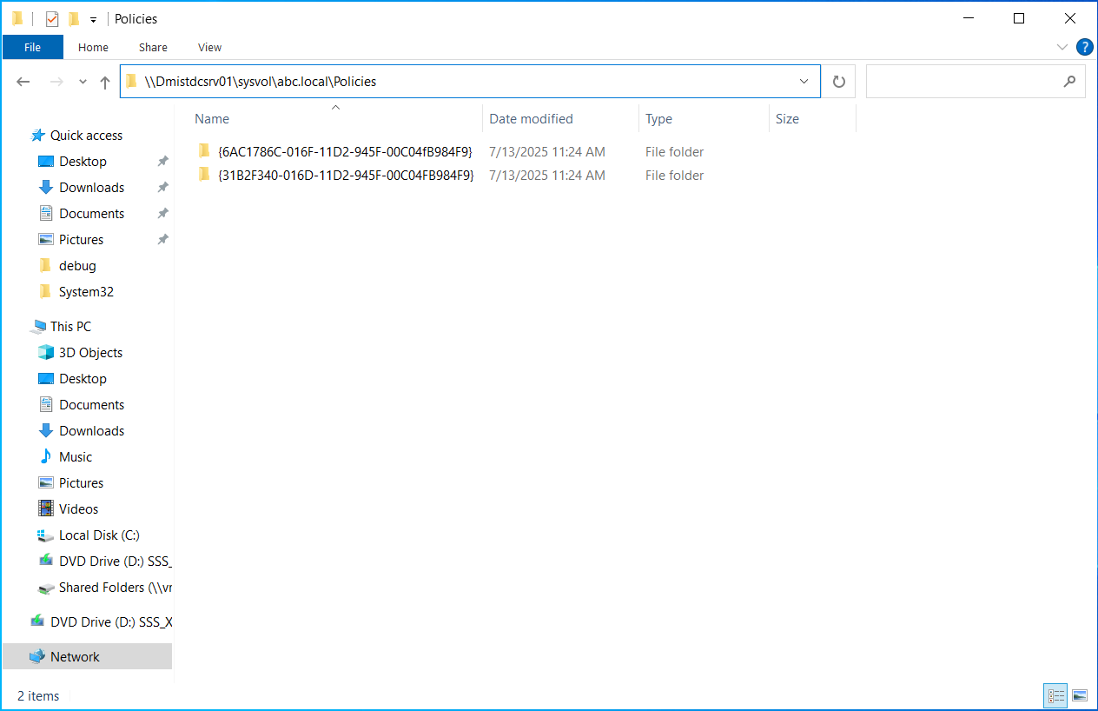Open the recent locations dropdown
This screenshot has width=1098, height=711.
pos(83,82)
